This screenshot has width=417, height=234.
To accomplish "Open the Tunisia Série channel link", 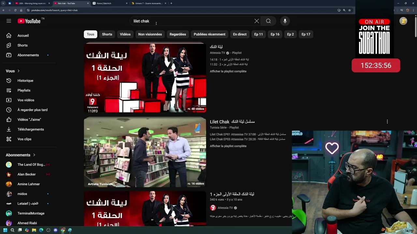I will coord(218,127).
